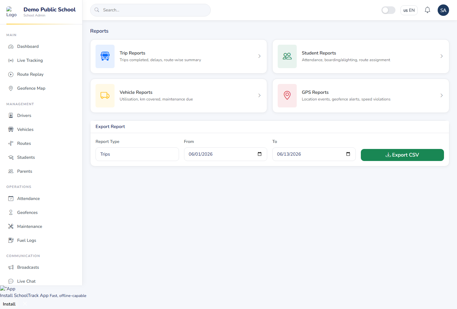Select Route Replay in the sidebar
457x309 pixels.
click(41, 74)
